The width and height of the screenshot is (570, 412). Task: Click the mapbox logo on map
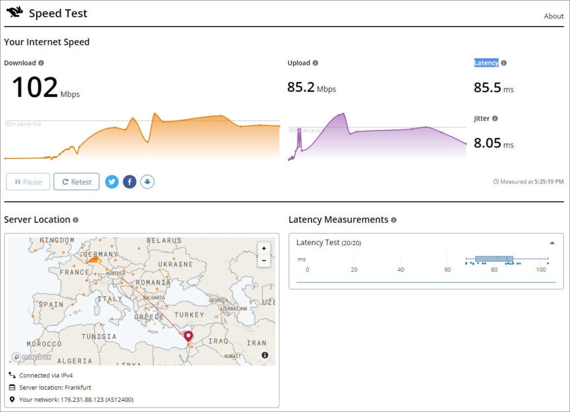(x=32, y=357)
